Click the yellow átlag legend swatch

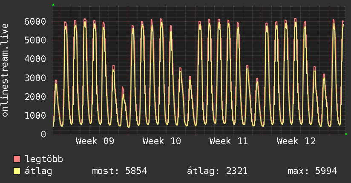(17, 171)
